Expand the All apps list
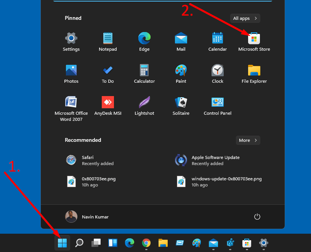 (245, 18)
